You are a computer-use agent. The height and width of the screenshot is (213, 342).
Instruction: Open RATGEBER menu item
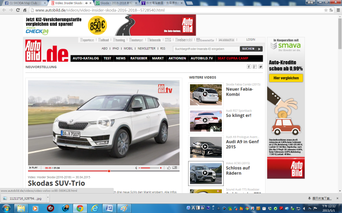tap(139, 58)
